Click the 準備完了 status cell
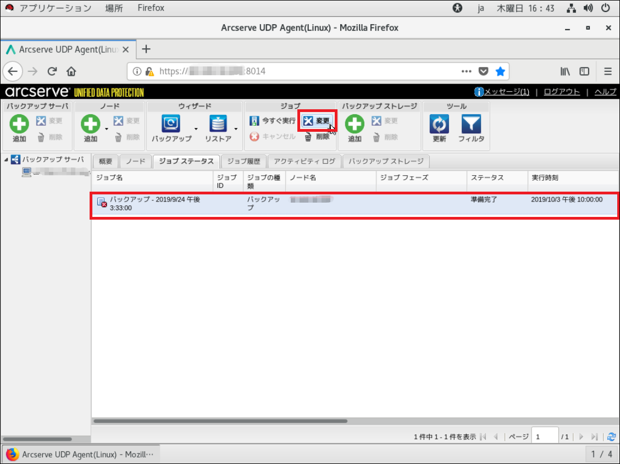Image resolution: width=620 pixels, height=464 pixels. pos(484,199)
